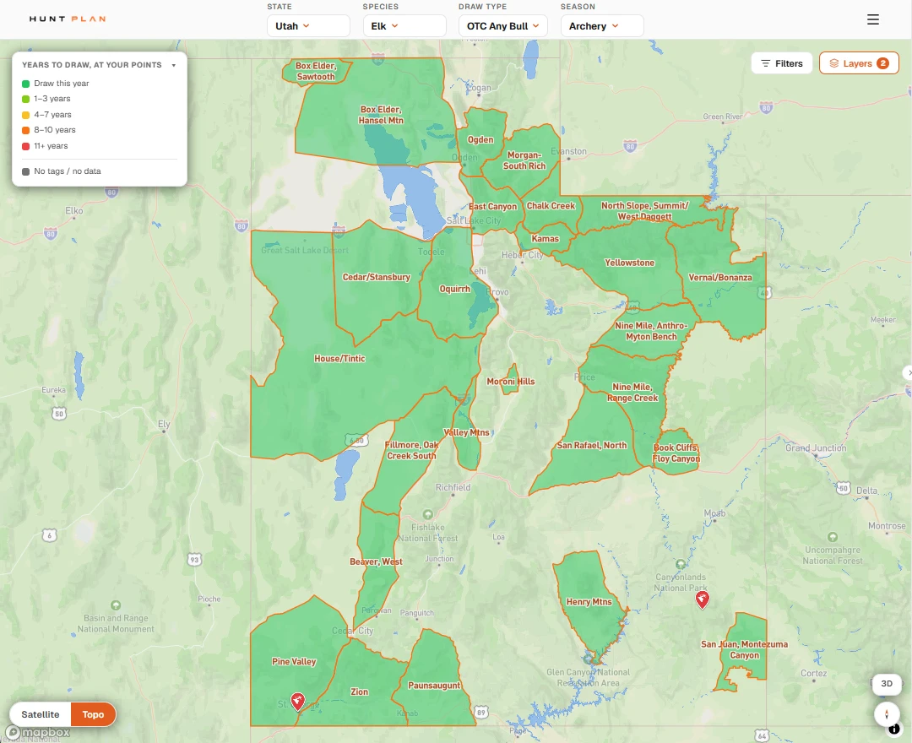912x743 pixels.
Task: Select the red marker near St George
Action: (x=298, y=701)
